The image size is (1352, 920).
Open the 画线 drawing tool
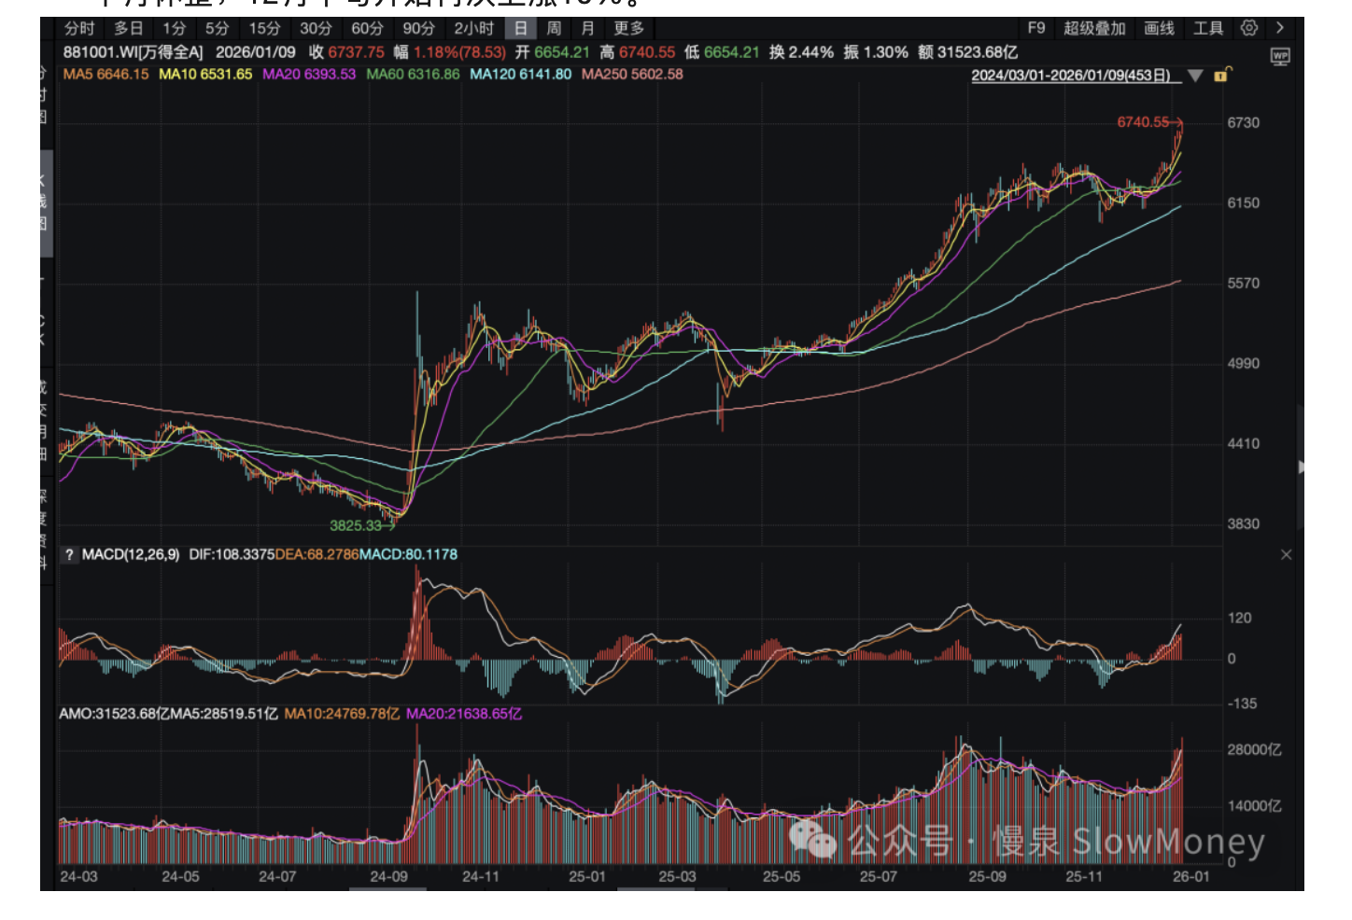[1160, 28]
